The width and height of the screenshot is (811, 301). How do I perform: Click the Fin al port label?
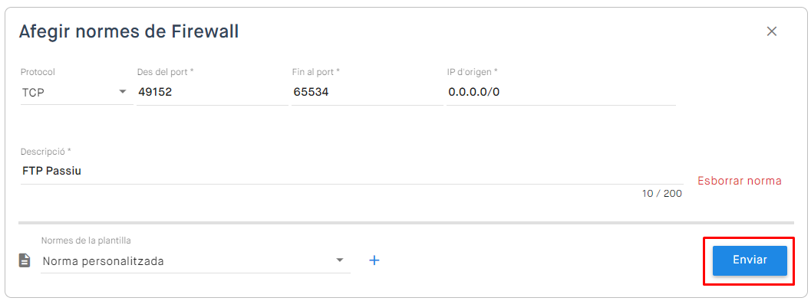pos(316,72)
